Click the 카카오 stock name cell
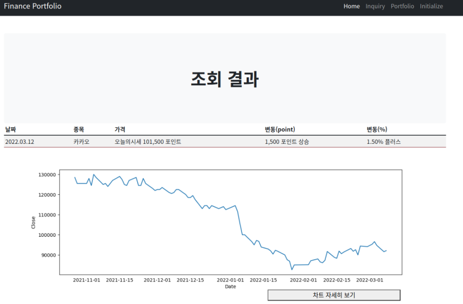 pyautogui.click(x=81, y=142)
